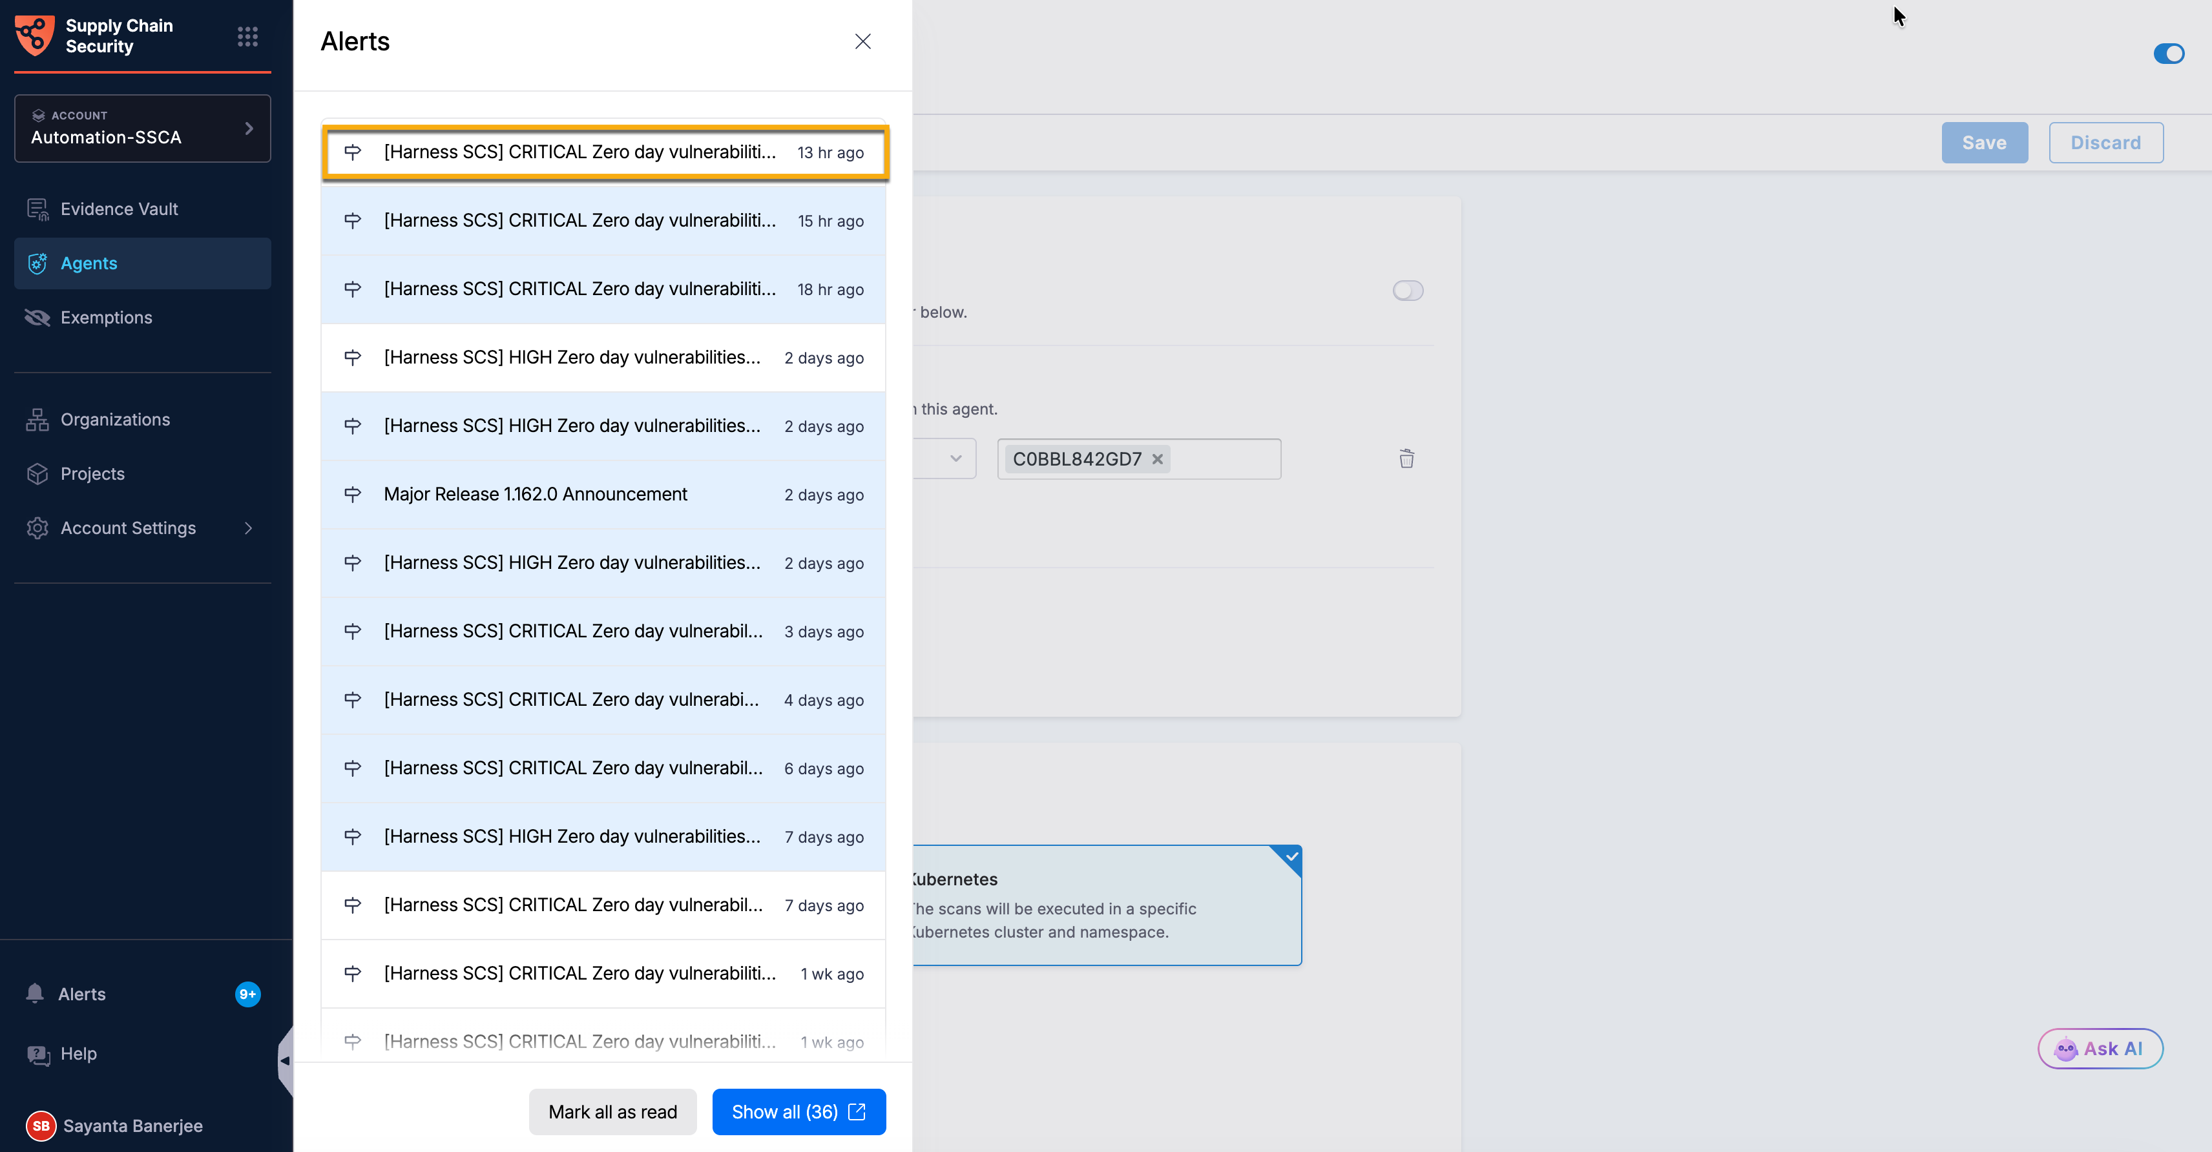The width and height of the screenshot is (2212, 1152).
Task: Open the CRITICAL alert from 6 days ago
Action: (603, 768)
